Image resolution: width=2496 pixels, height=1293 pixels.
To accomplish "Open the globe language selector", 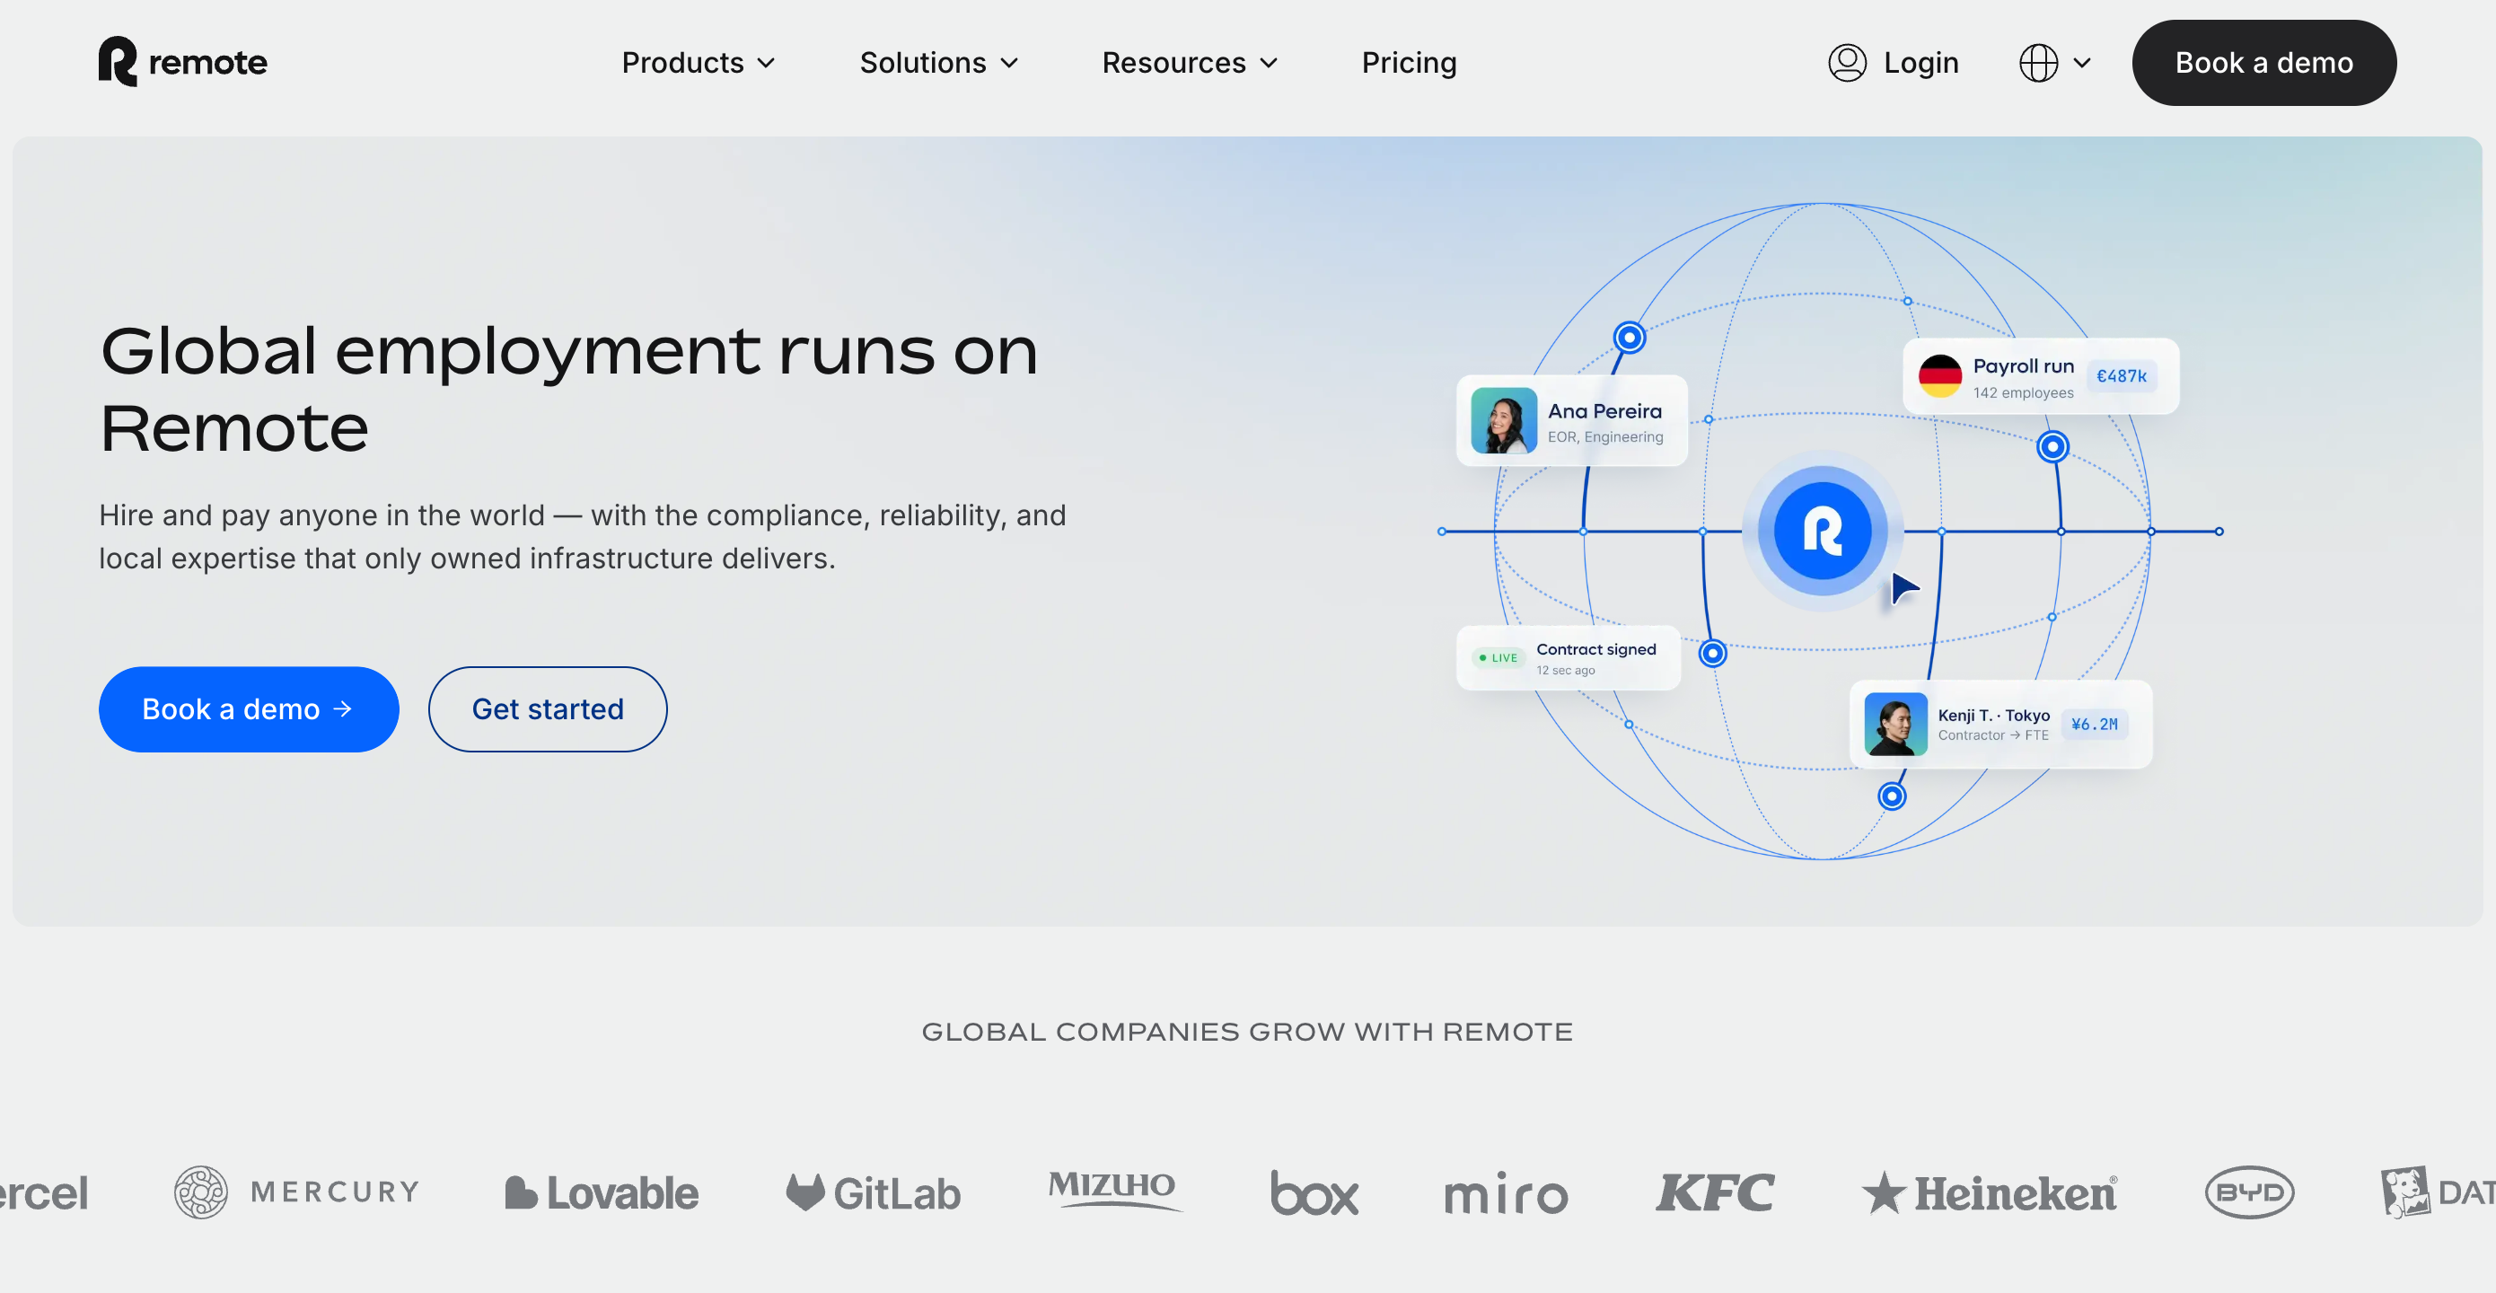I will [x=2038, y=63].
